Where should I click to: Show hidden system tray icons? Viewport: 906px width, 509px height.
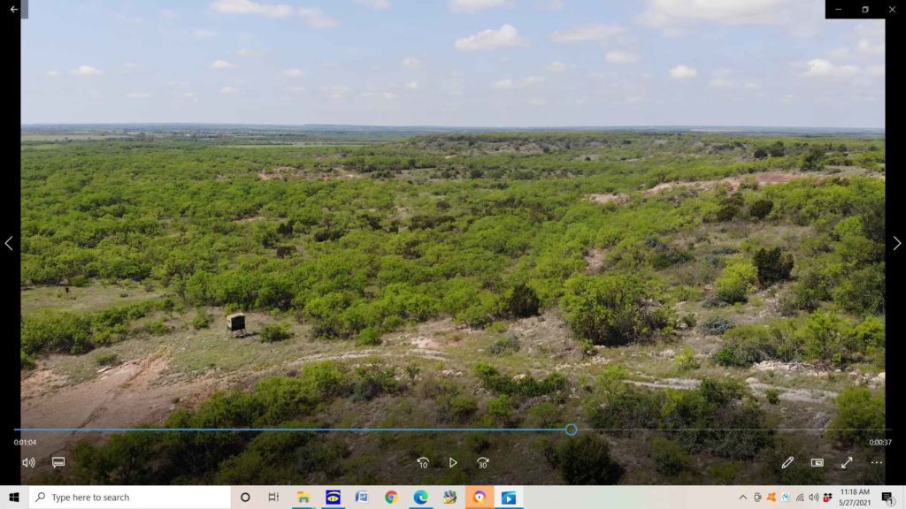click(x=743, y=497)
